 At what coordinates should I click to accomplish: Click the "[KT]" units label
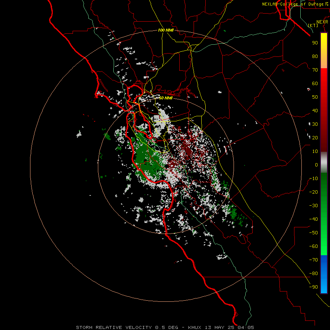(x=313, y=25)
